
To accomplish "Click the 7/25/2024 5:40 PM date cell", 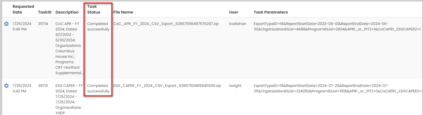I will (22, 26).
